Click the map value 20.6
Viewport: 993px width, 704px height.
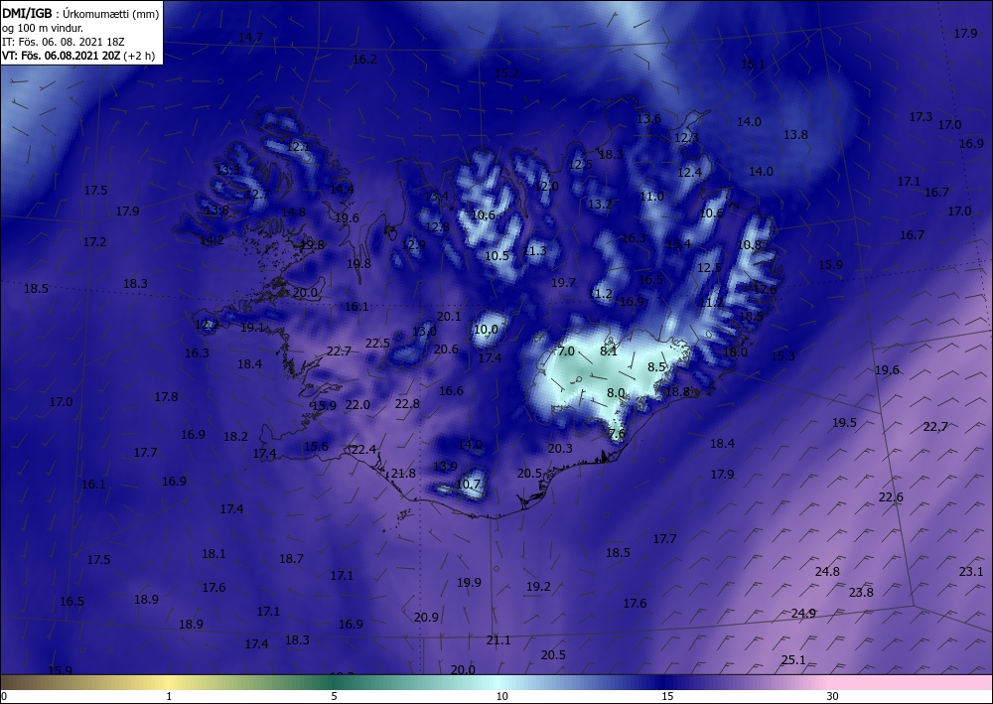click(x=446, y=349)
